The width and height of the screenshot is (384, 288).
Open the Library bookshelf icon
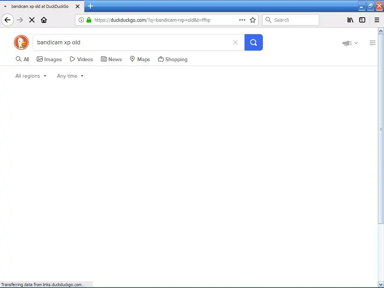(350, 20)
